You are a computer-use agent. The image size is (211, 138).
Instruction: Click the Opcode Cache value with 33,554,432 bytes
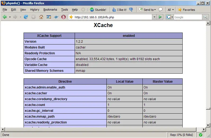coord(118,59)
